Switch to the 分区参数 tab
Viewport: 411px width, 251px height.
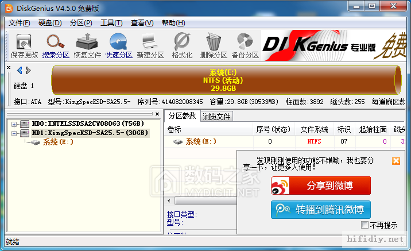click(x=183, y=115)
